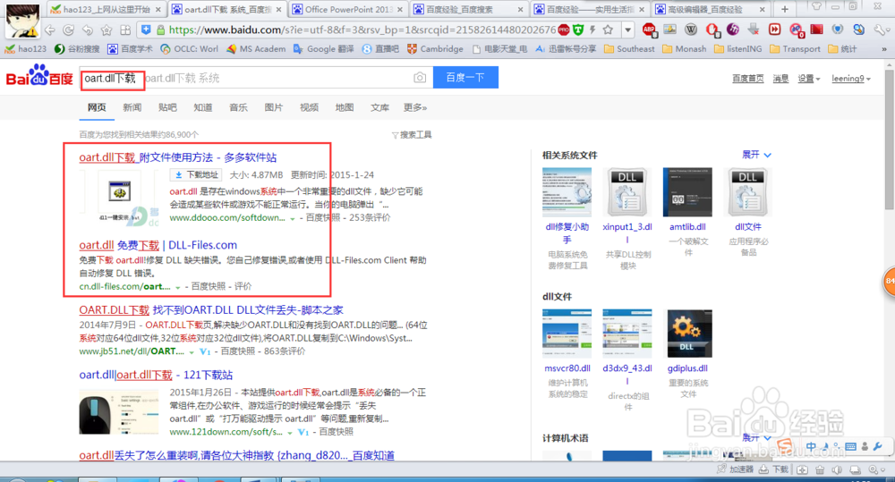Open the apps grid icon in the toolbar
This screenshot has width=895, height=482.
click(125, 30)
